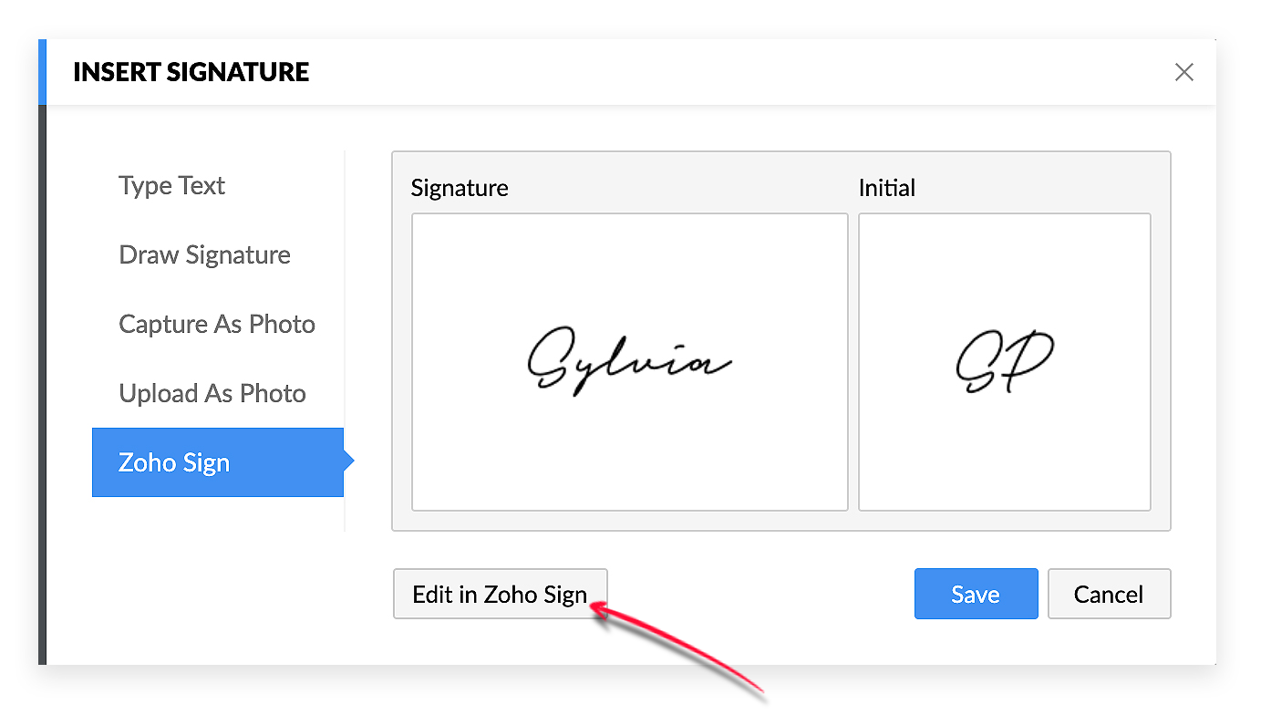Click the blue pointer on Zoho Sign tab

[x=349, y=462]
